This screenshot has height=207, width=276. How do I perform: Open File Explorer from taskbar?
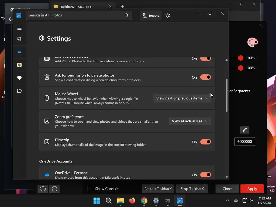tap(120, 201)
